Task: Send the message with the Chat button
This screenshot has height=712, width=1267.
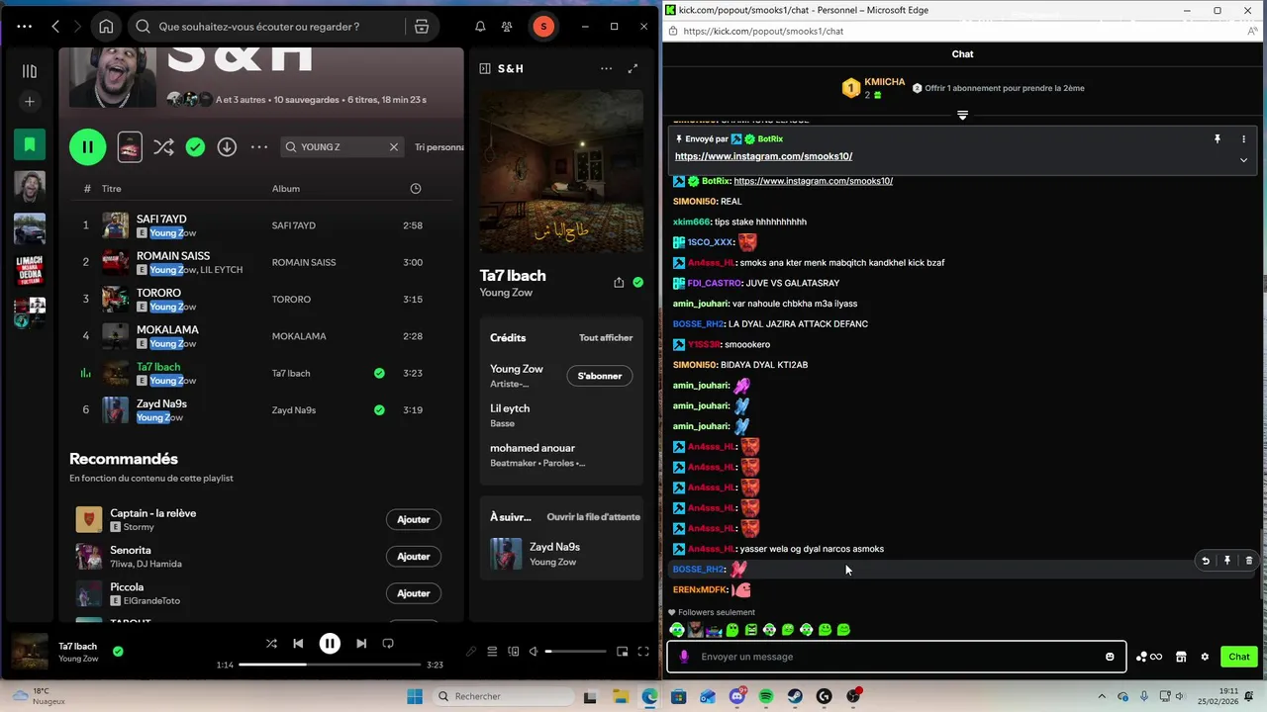Action: (1239, 657)
